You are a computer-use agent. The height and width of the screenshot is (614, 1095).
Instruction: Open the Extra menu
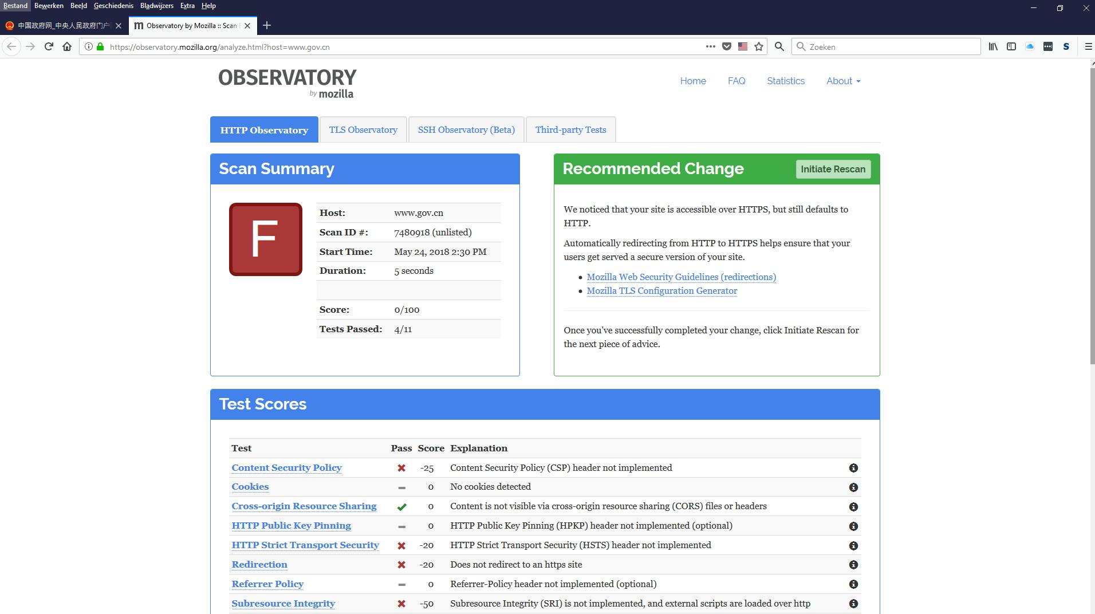[x=187, y=6]
